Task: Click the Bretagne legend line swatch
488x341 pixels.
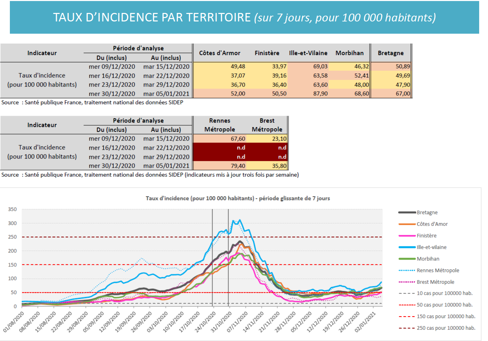Action: click(407, 212)
